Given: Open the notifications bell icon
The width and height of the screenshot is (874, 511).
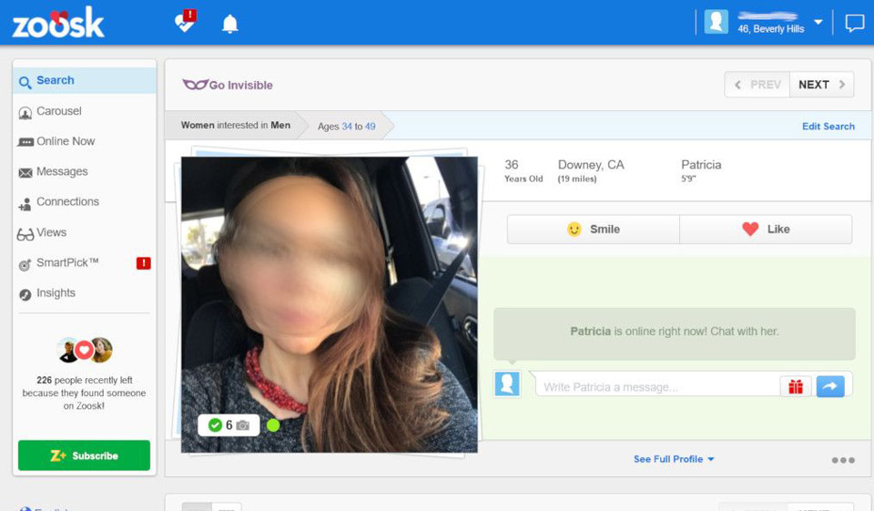Looking at the screenshot, I should coord(230,24).
